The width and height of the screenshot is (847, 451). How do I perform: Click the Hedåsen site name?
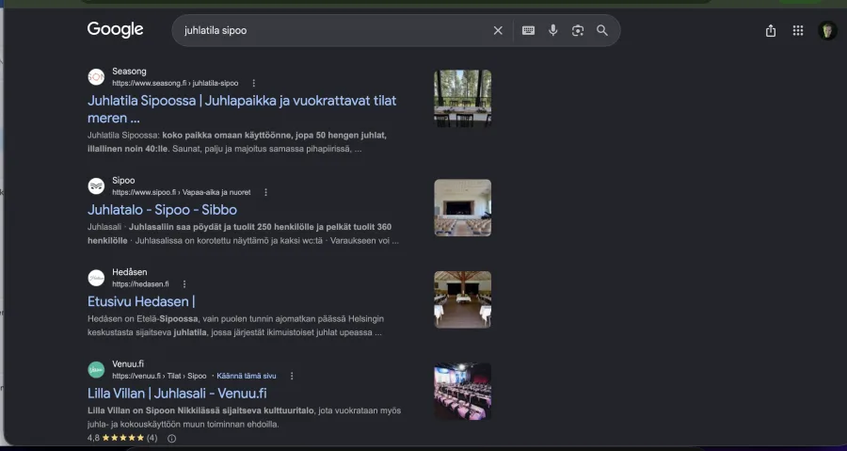pyautogui.click(x=130, y=272)
